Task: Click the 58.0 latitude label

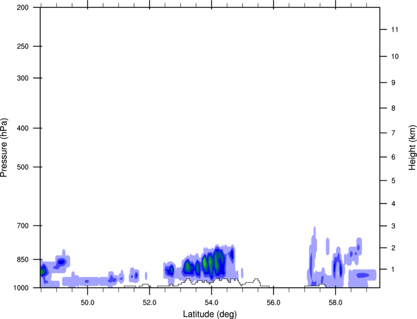Action: [x=336, y=303]
